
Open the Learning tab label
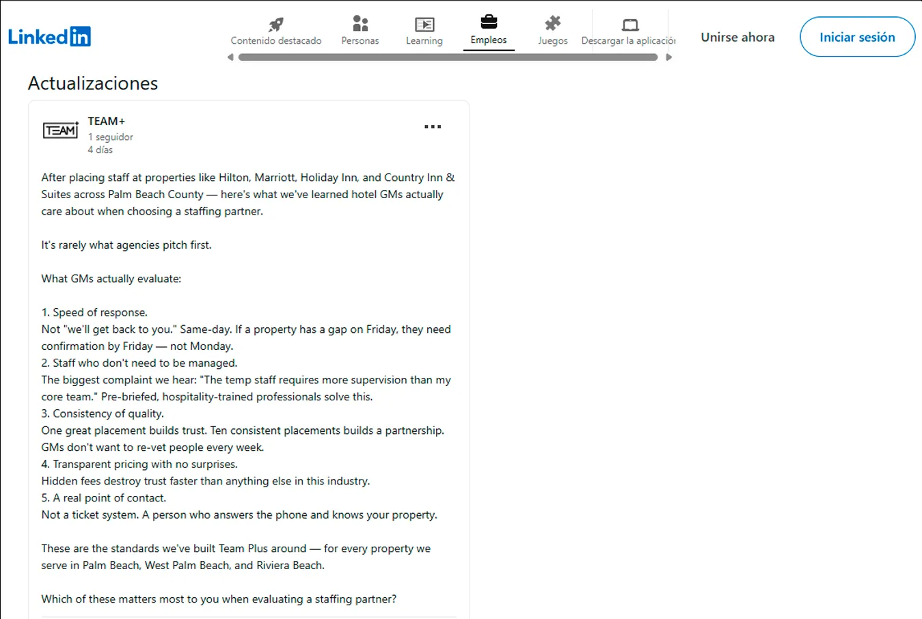(424, 41)
